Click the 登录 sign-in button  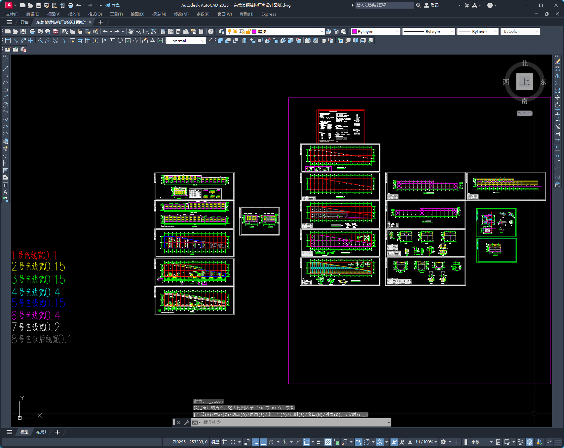(432, 5)
